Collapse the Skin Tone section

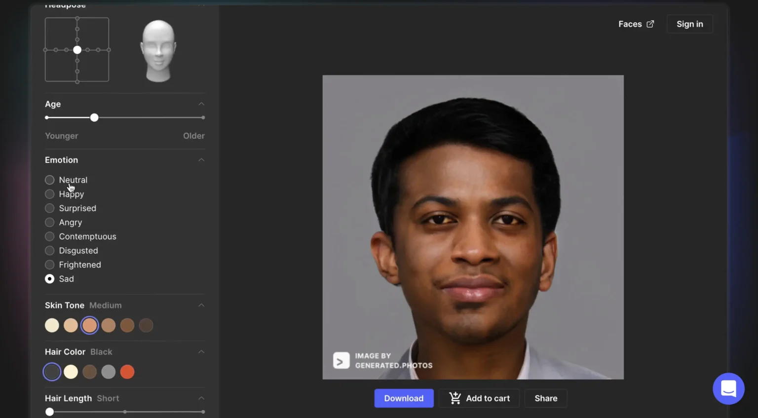[201, 305]
